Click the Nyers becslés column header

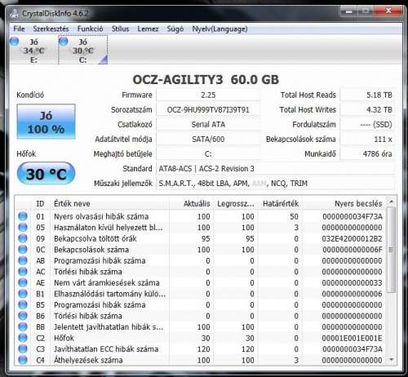(344, 203)
